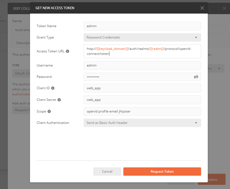The height and width of the screenshot is (189, 230).
Task: Click the Client Secret field
Action: tap(142, 100)
